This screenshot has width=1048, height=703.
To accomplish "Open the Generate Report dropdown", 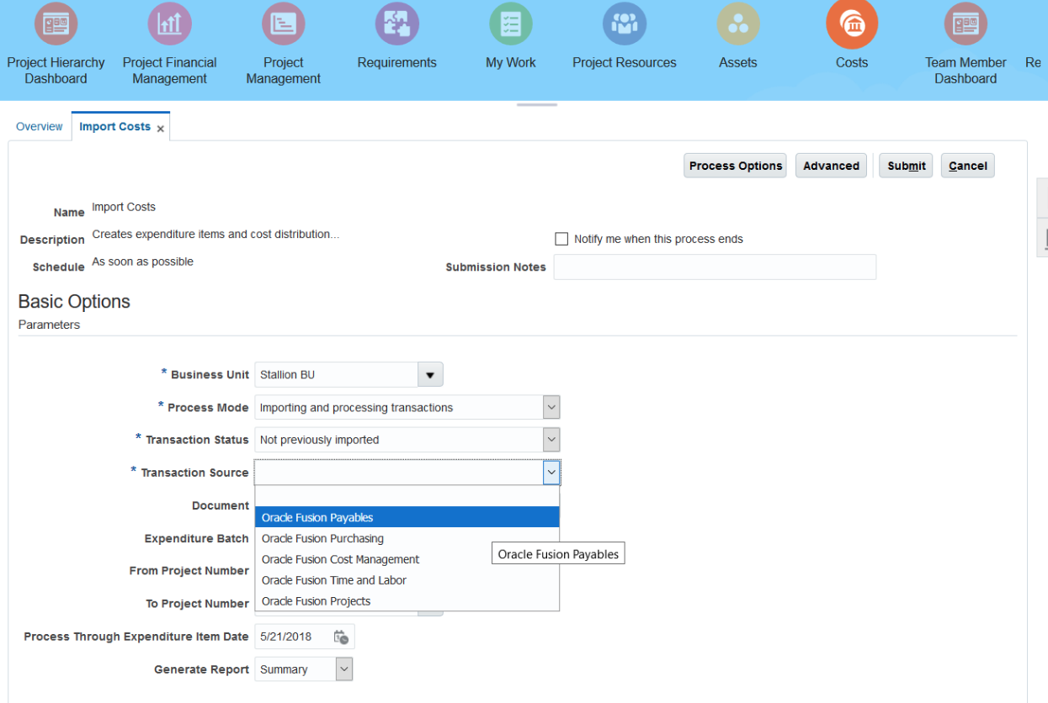I will point(343,669).
